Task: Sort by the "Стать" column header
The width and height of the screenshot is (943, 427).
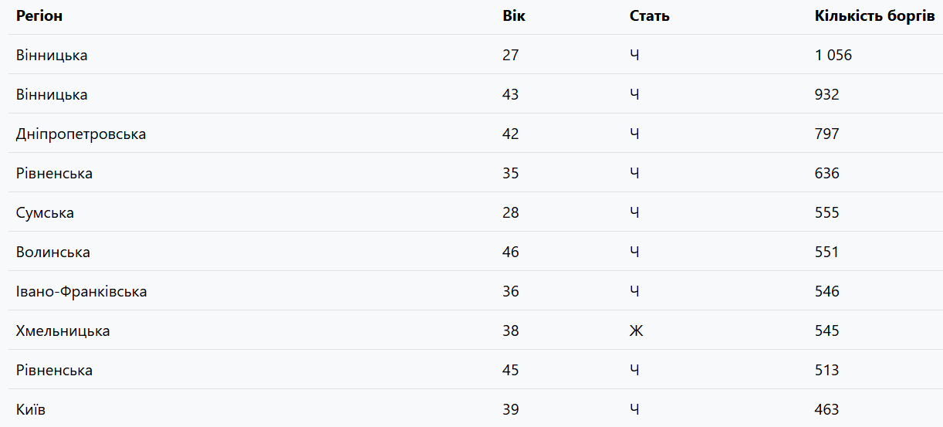Action: click(649, 16)
